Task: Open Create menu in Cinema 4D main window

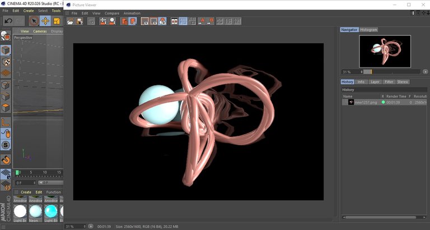Action: click(x=28, y=11)
